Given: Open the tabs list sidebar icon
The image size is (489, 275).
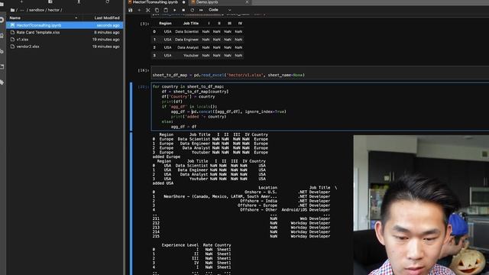Looking at the screenshot, I should [x=2, y=66].
